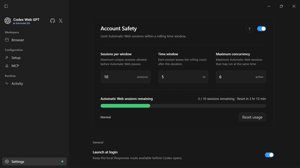Click the Setup wrench icon
Viewport: 300px width, 168px height.
point(7,57)
